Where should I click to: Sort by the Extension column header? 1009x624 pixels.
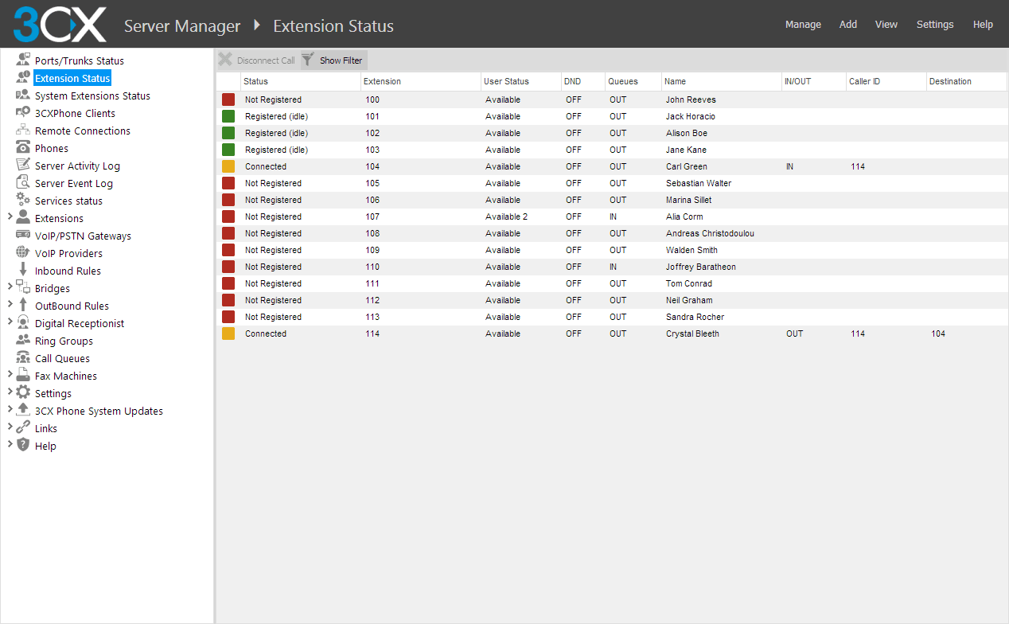(382, 81)
